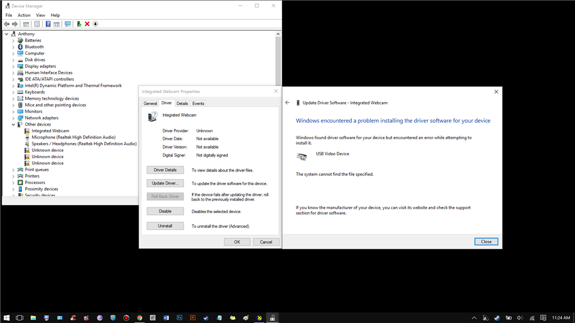Viewport: 575px width, 323px height.
Task: Click the show/hide console tree toolbar icon
Action: tap(26, 24)
